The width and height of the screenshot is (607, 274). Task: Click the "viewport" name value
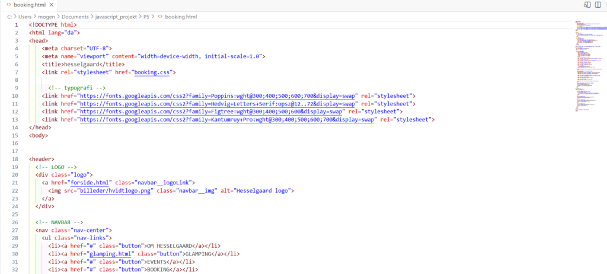coord(92,56)
